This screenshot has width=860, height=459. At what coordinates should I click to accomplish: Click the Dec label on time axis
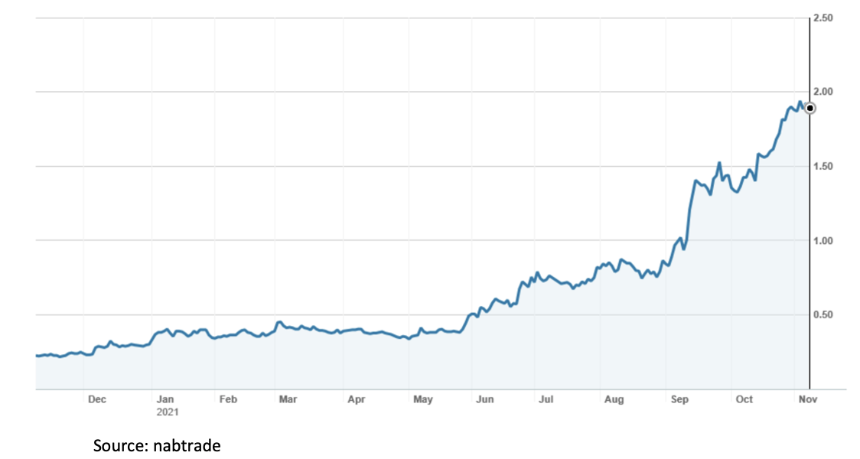tap(97, 399)
